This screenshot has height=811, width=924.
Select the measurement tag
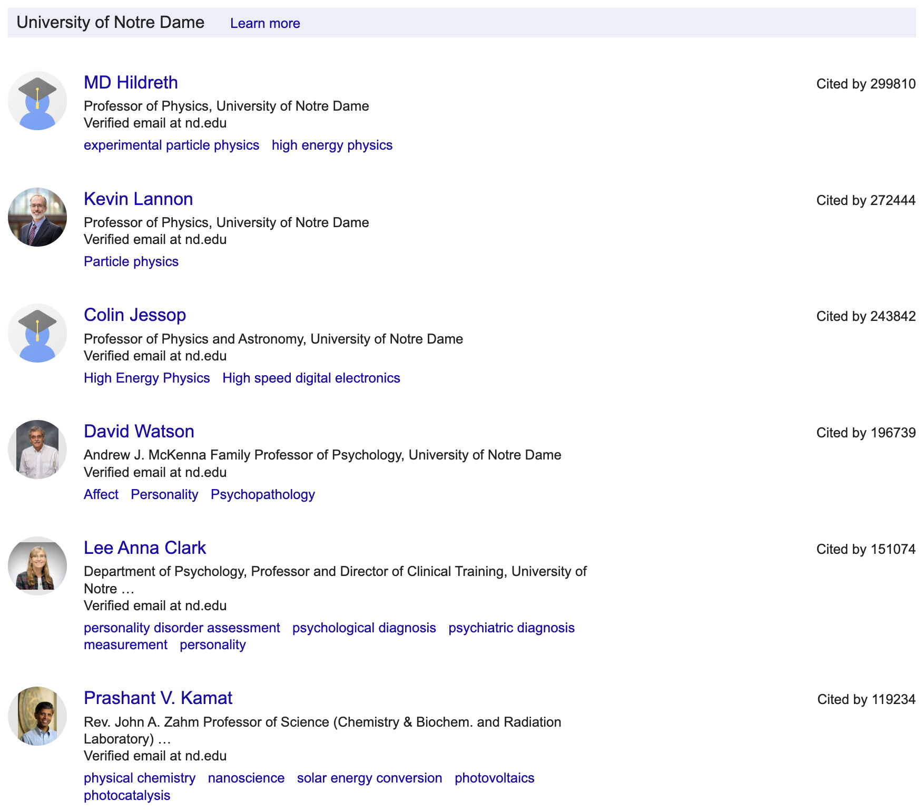tap(125, 644)
